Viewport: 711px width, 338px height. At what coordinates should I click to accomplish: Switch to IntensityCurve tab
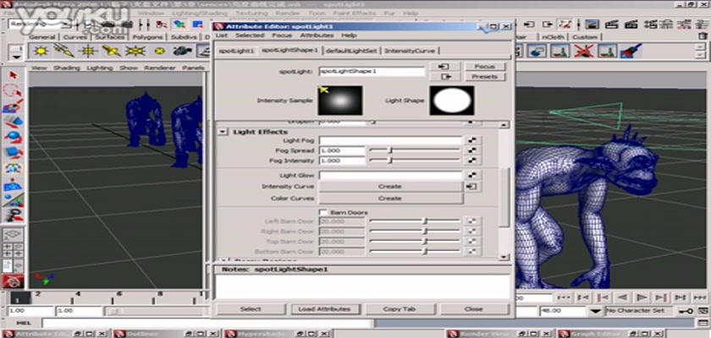[410, 51]
